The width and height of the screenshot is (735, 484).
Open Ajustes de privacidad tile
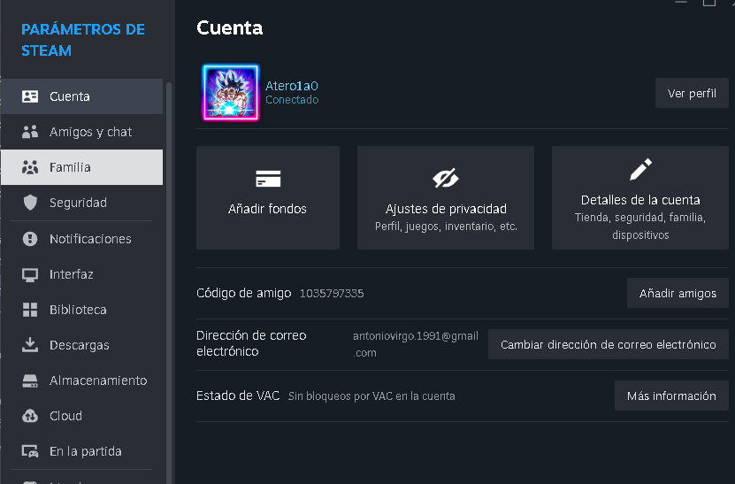point(446,197)
